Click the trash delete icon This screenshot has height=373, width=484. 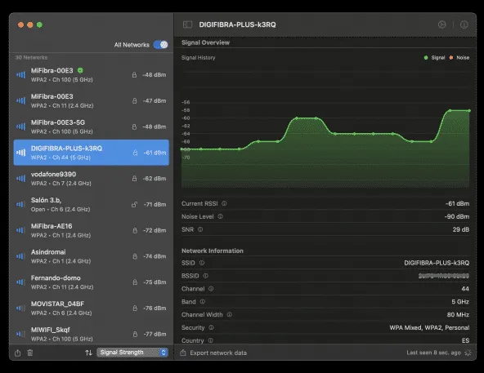(x=30, y=353)
